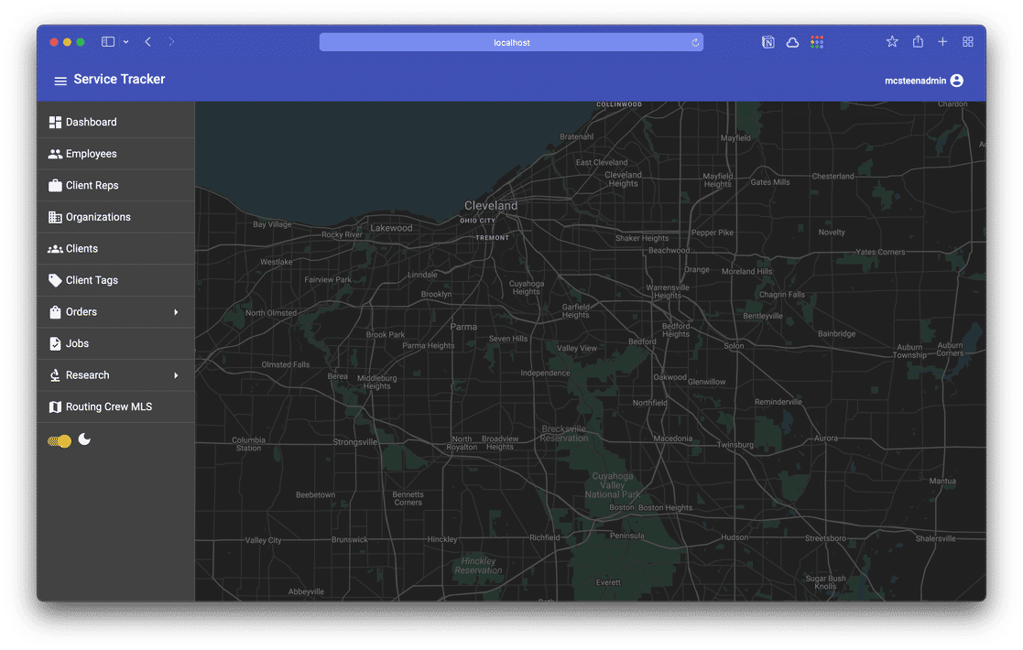This screenshot has height=650, width=1023.
Task: Click the Jobs document icon
Action: [55, 343]
